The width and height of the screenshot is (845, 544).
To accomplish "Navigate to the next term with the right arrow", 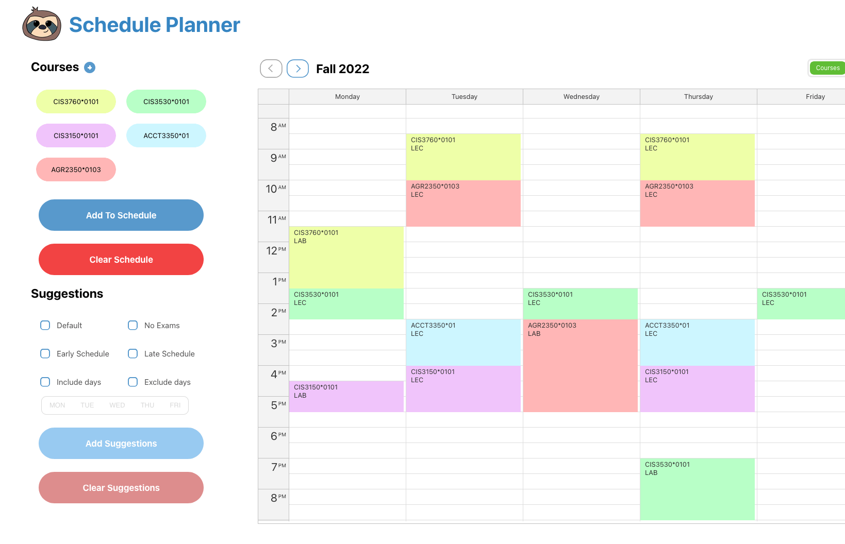I will pos(297,69).
